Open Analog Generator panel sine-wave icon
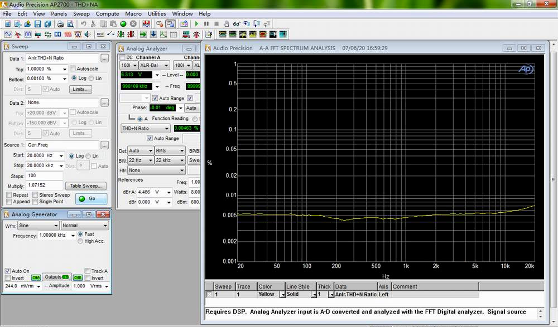 pos(8,35)
